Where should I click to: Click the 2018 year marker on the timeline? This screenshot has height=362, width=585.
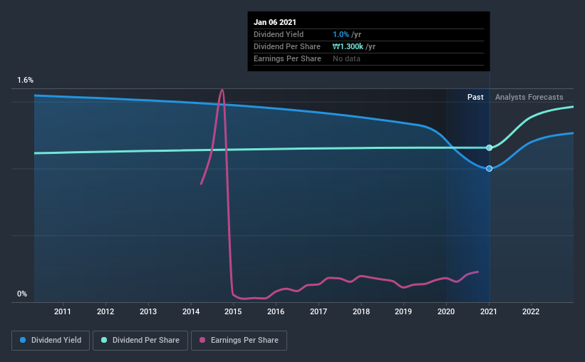(361, 311)
